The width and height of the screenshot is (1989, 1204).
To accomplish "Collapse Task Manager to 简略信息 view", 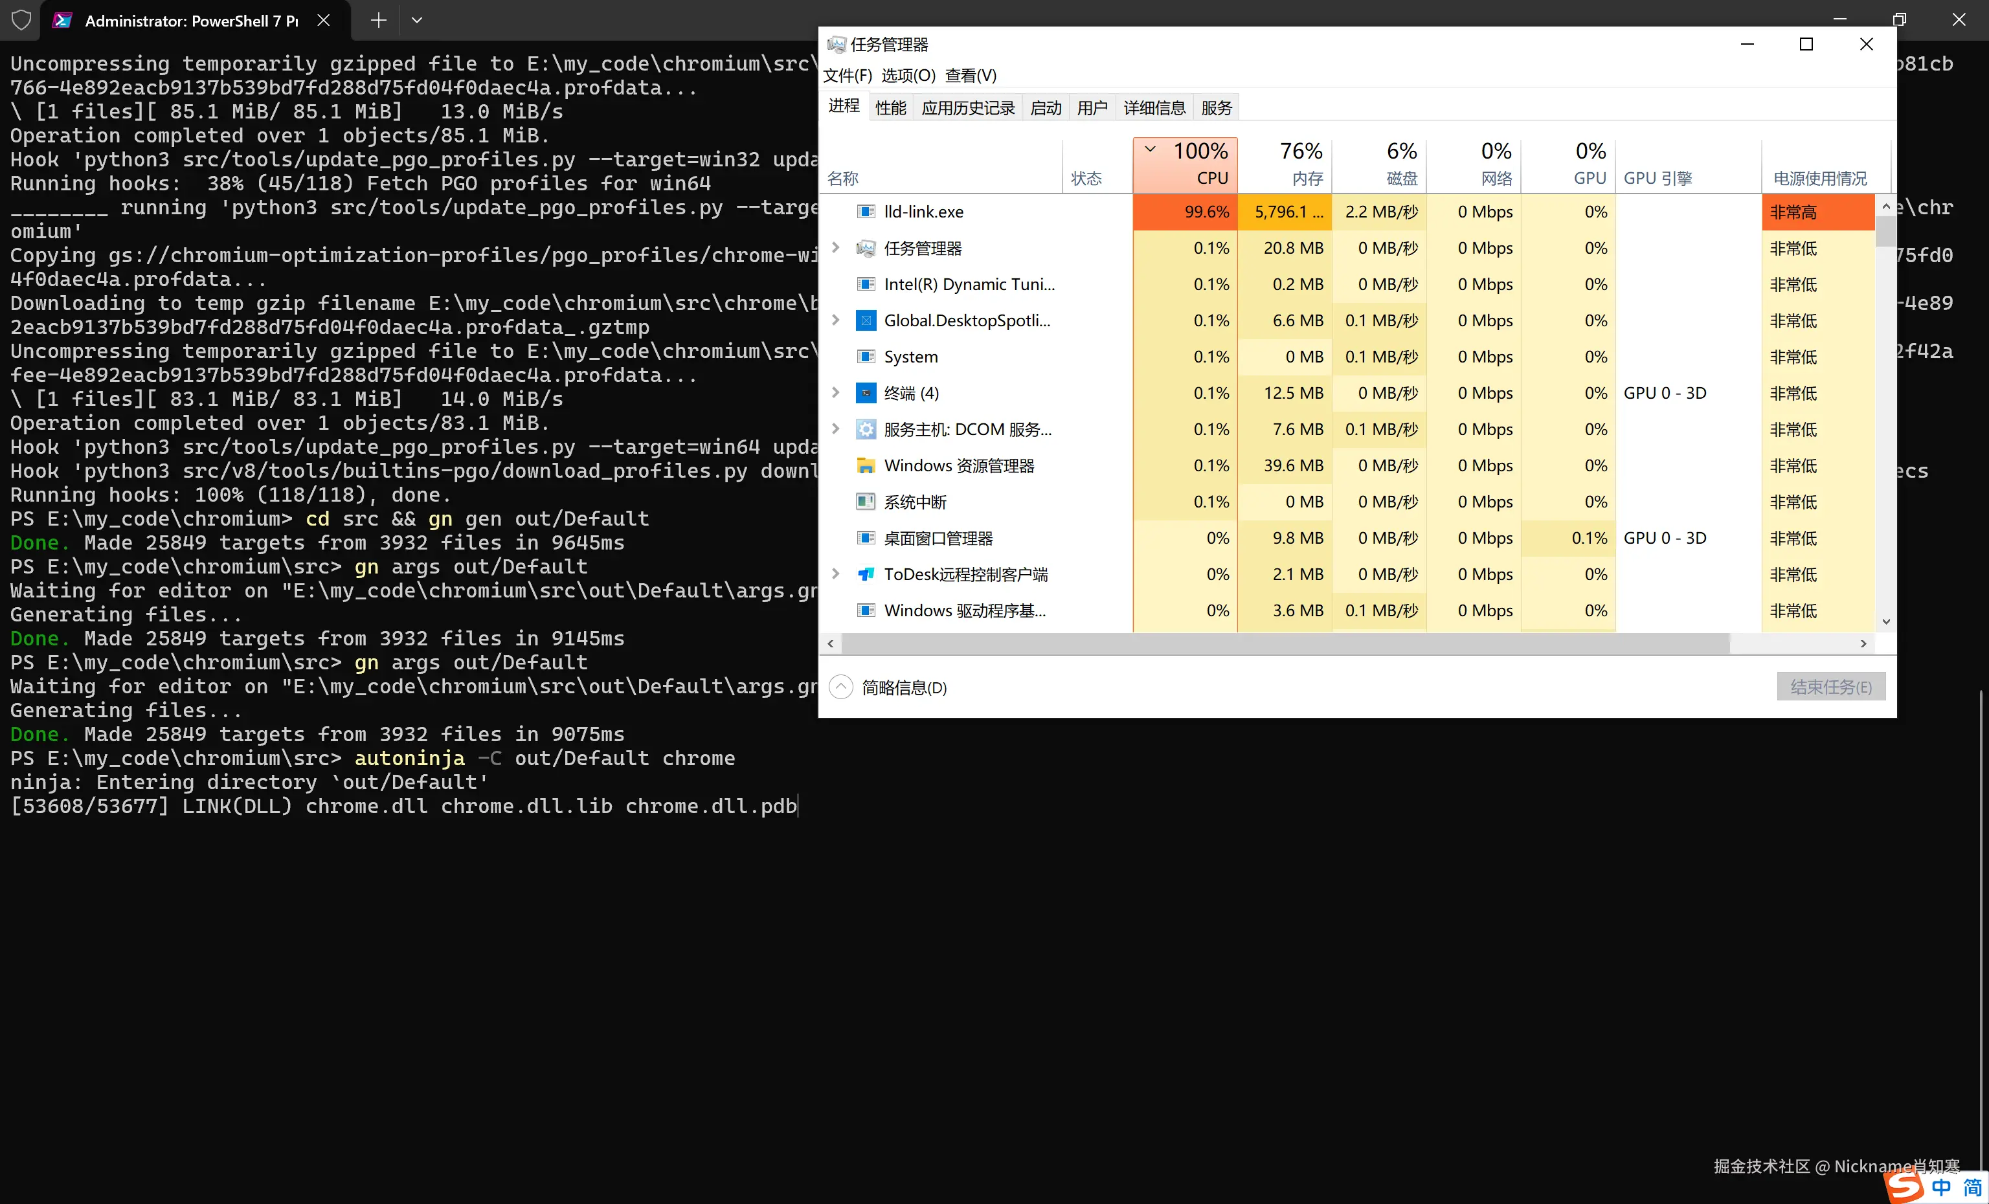I will tap(840, 687).
